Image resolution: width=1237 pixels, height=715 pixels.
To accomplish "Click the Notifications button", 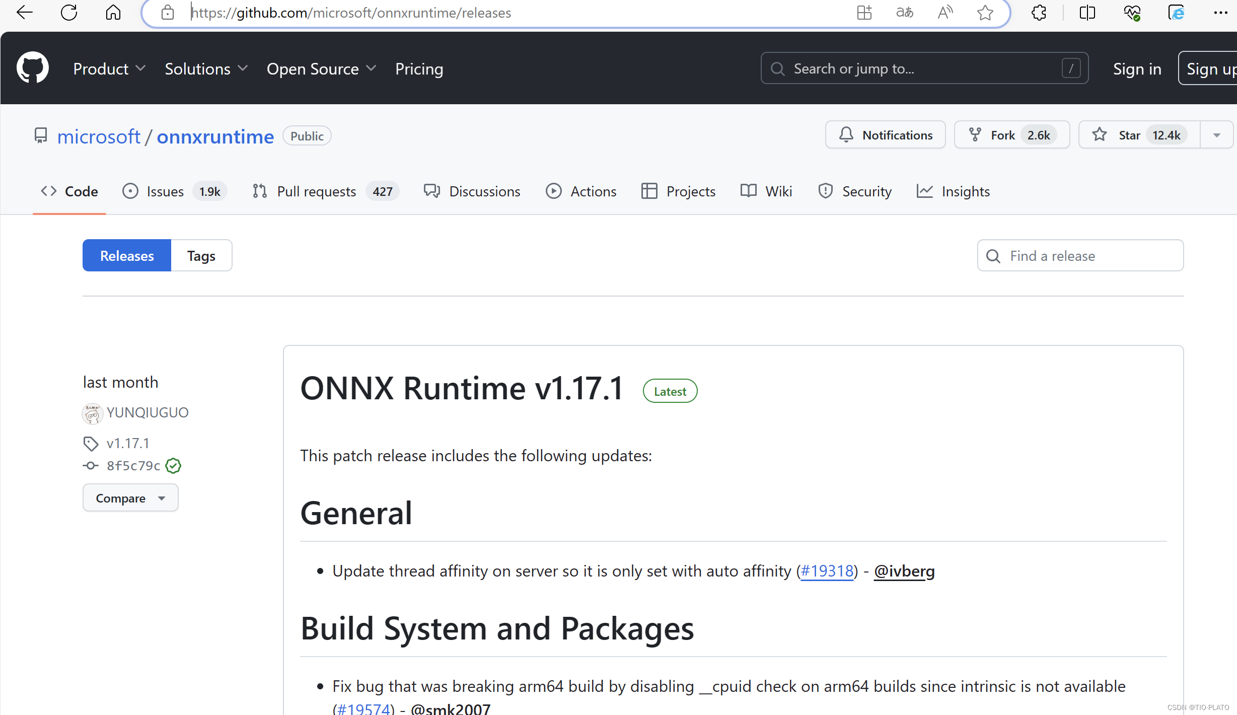I will point(886,135).
